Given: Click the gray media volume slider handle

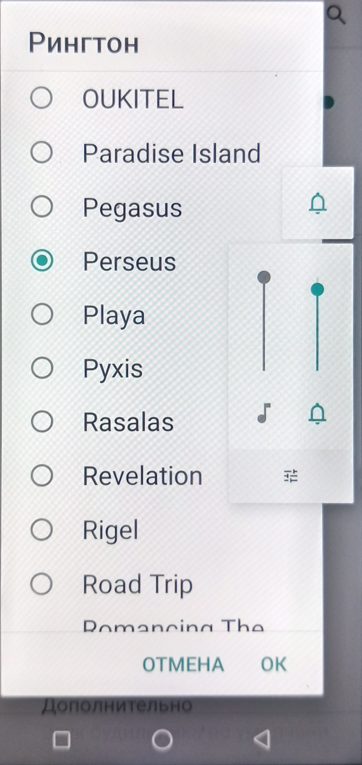Looking at the screenshot, I should [264, 277].
